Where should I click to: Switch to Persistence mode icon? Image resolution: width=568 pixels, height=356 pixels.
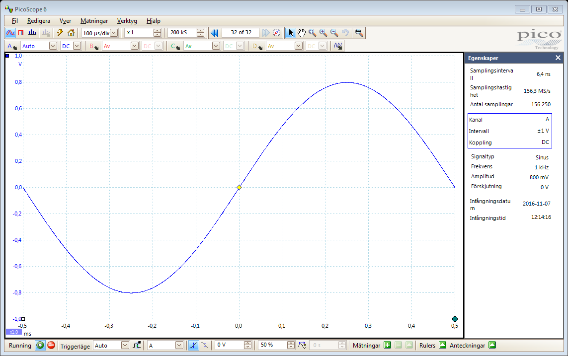click(x=21, y=33)
